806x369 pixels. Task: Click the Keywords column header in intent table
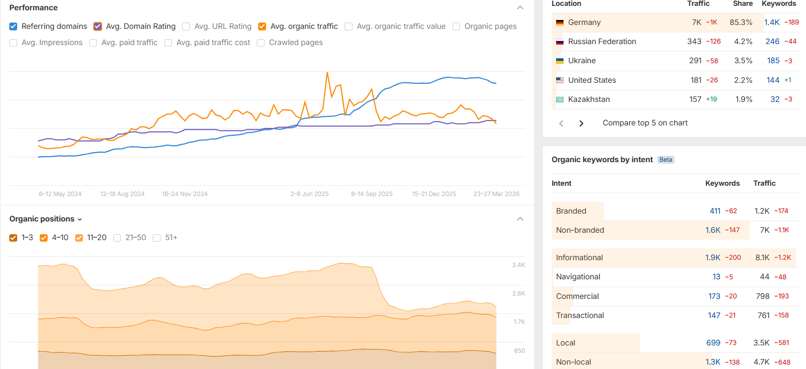[x=722, y=183]
